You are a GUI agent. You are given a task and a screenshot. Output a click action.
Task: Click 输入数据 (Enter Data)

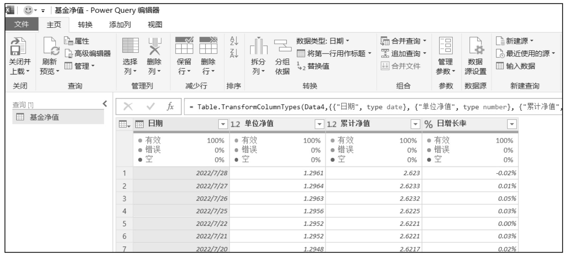(515, 66)
